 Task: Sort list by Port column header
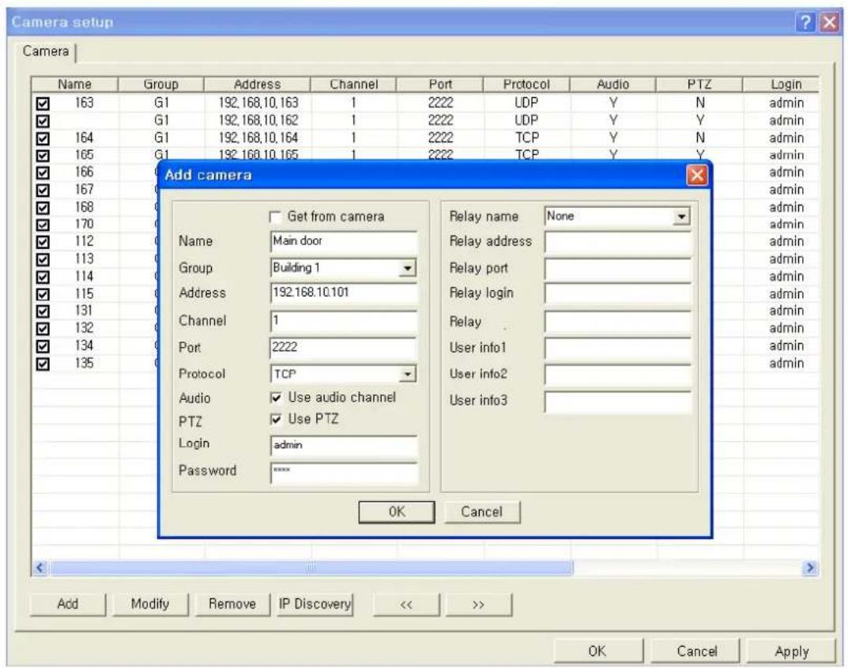(439, 85)
